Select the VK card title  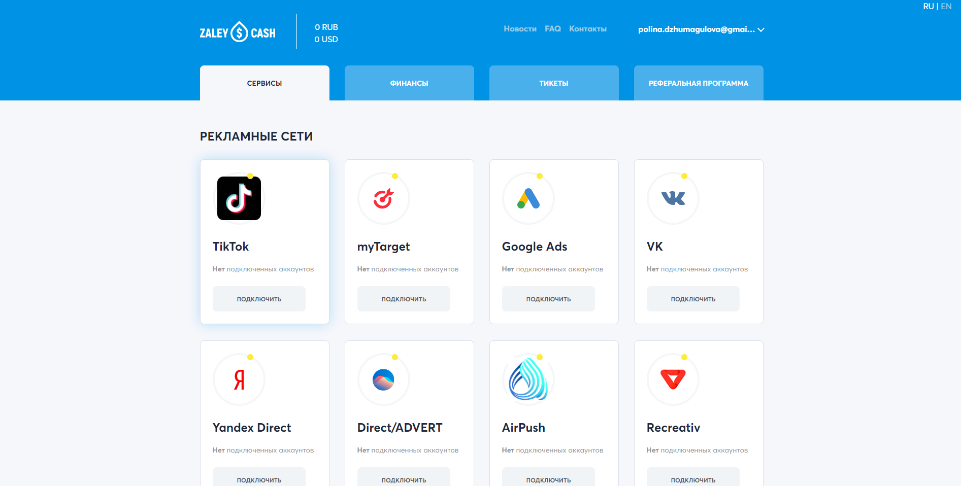[x=655, y=247]
